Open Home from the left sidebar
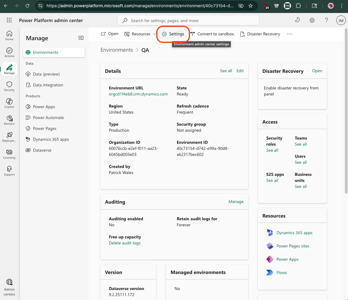 point(9,34)
